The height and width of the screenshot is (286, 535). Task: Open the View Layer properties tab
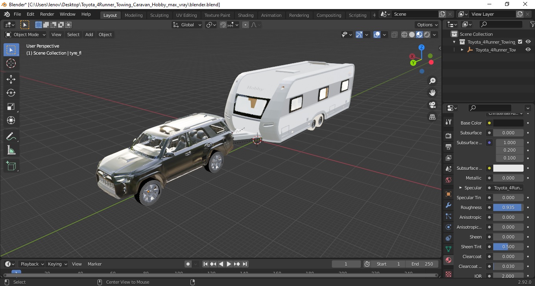click(448, 158)
